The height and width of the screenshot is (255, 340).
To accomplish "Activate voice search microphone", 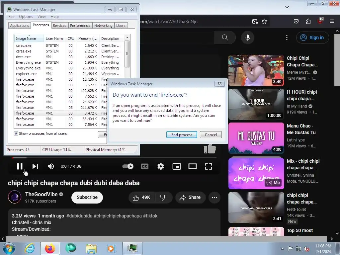I will (248, 38).
